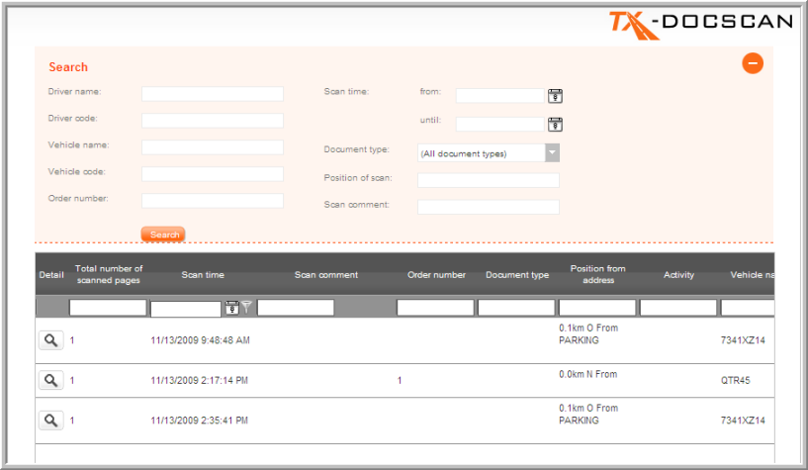View details of the 2:35:41 PM scan

(x=50, y=420)
